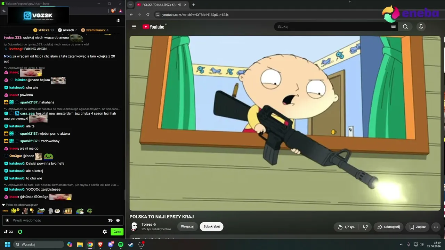Open Kick chat settings gear
The width and height of the screenshot is (445, 250).
tap(105, 232)
